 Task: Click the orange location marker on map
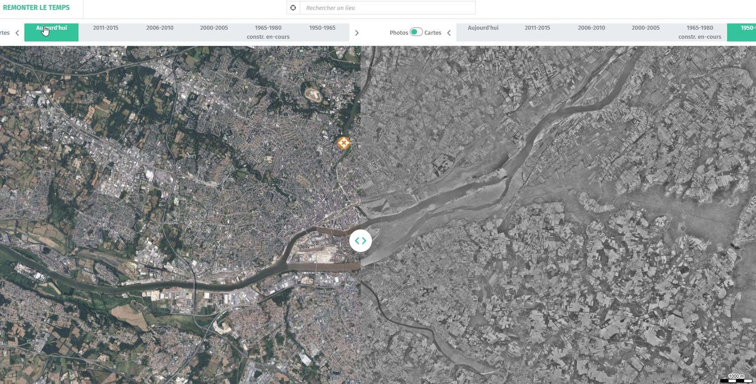tap(343, 143)
